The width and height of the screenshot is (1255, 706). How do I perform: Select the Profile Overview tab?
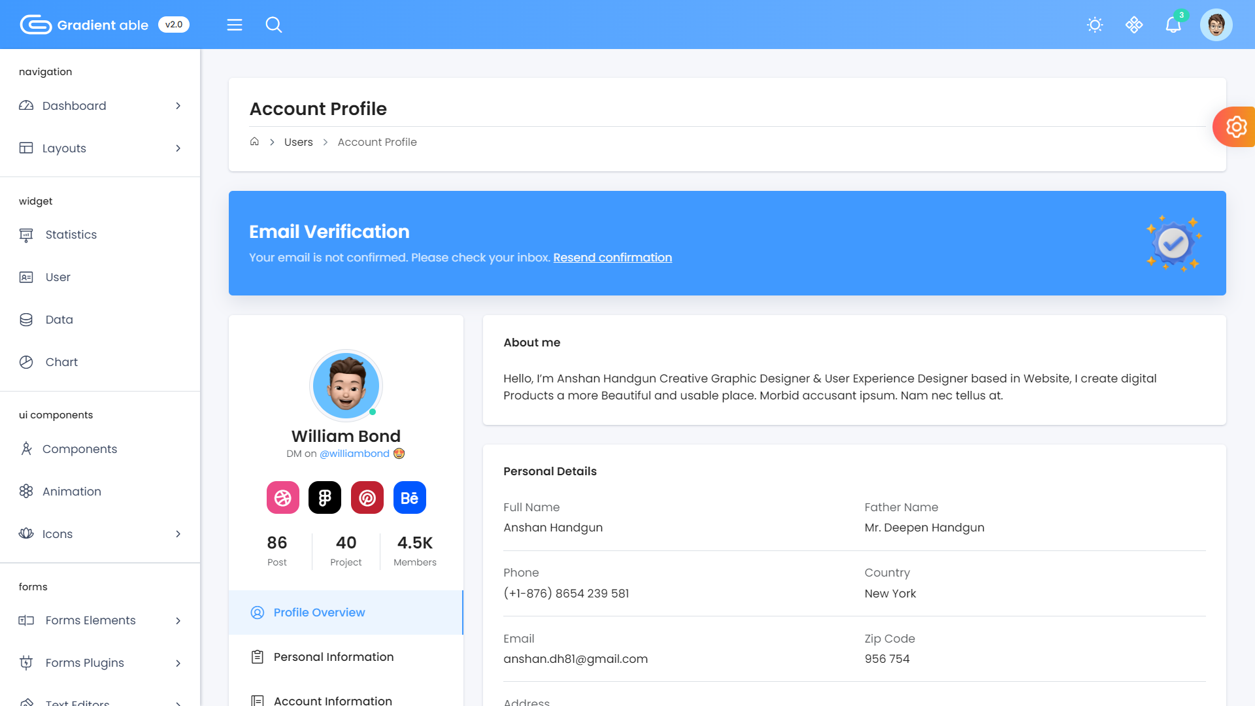click(x=319, y=613)
